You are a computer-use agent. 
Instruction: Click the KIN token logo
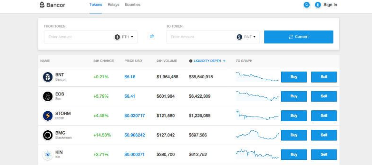pyautogui.click(x=47, y=155)
